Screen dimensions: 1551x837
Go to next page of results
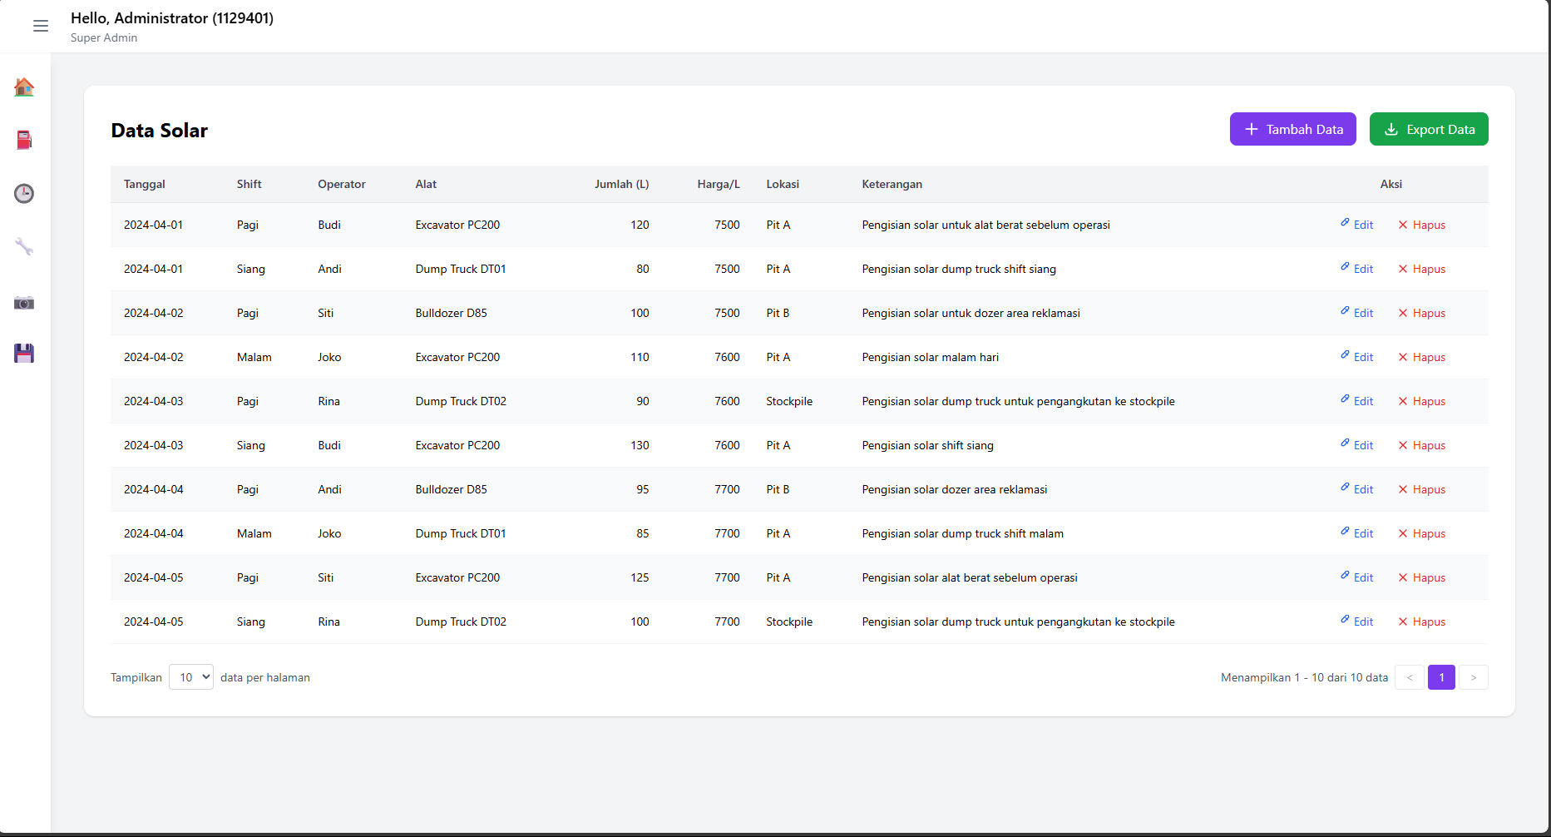coord(1473,677)
